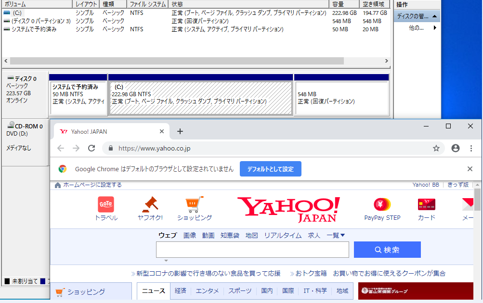Click the Chrome address bar URL

[x=154, y=148]
